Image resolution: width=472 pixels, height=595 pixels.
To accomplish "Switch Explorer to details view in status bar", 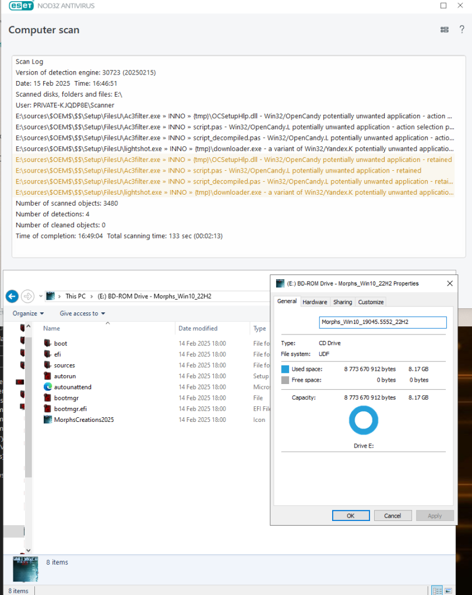I will pos(437,591).
